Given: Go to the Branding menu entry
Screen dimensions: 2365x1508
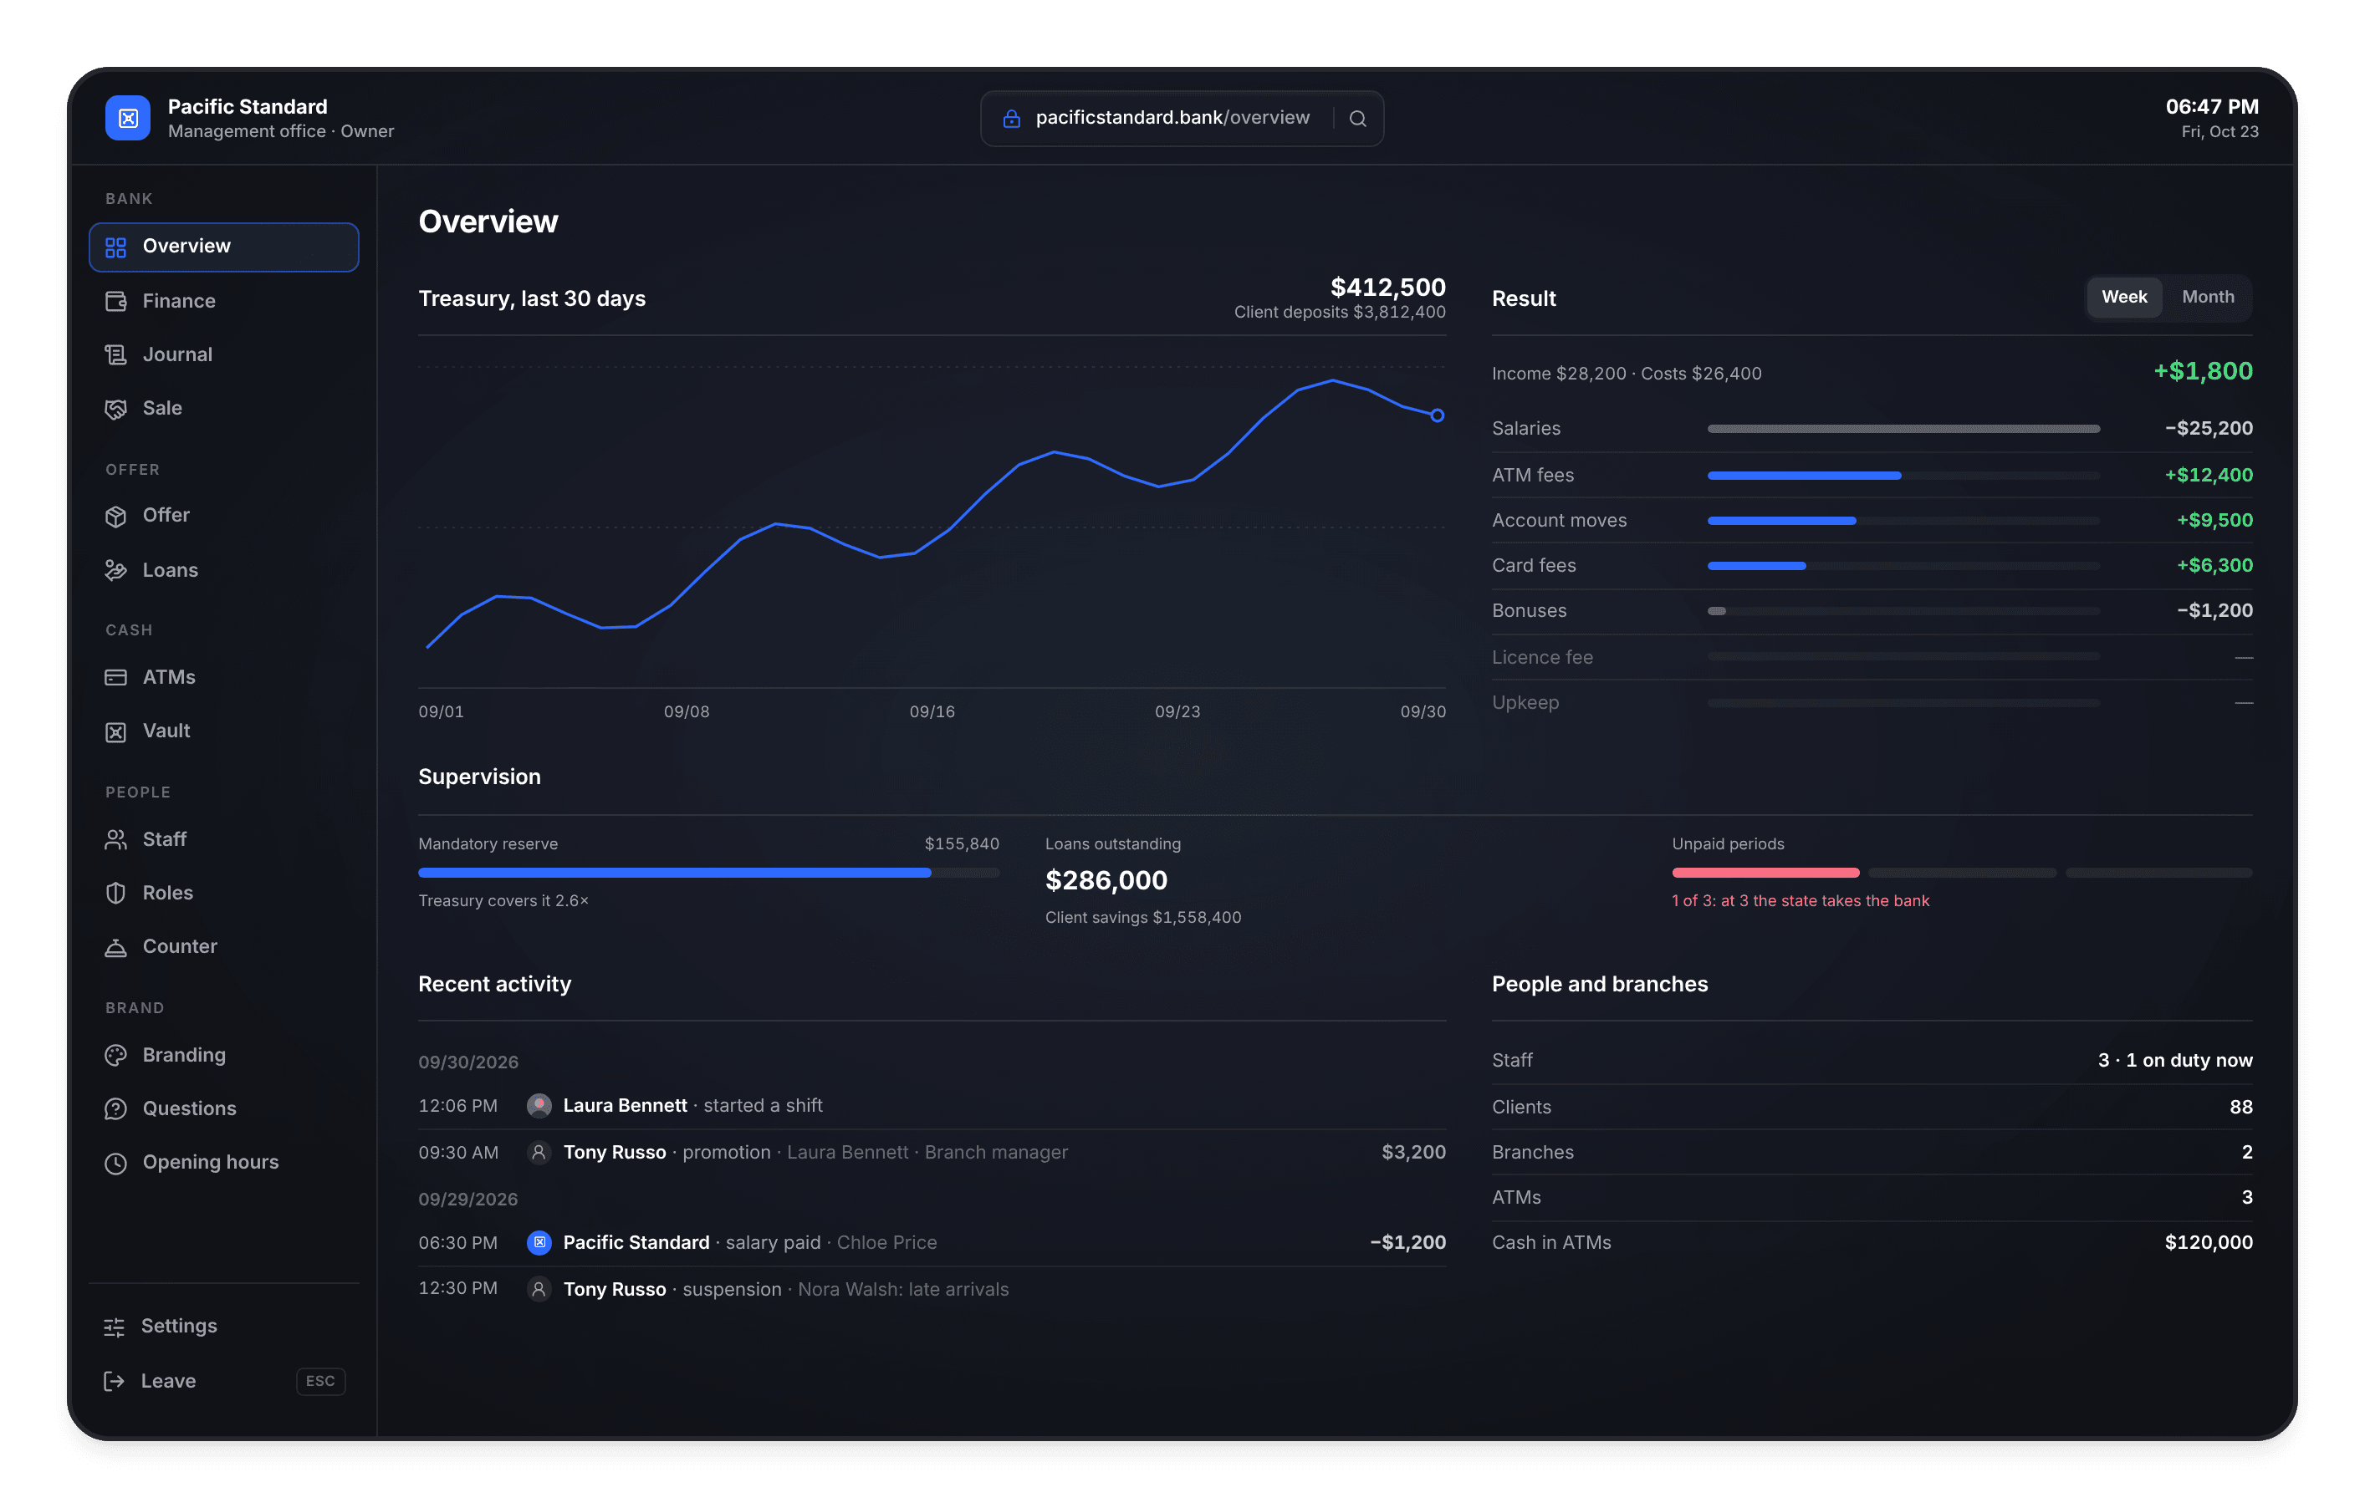Looking at the screenshot, I should 224,1056.
